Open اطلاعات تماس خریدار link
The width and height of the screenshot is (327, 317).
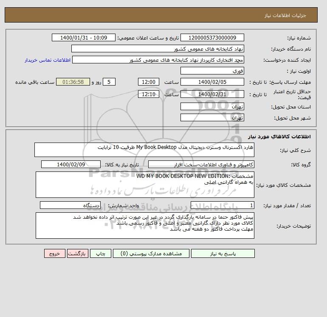click(x=48, y=60)
